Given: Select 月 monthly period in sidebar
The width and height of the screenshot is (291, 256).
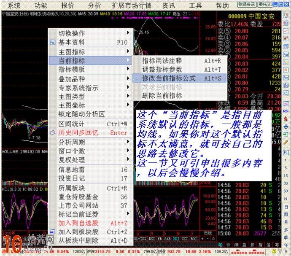Looking at the screenshot, I should [x=286, y=222].
